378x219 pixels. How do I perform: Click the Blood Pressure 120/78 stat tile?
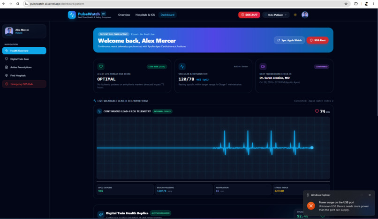pos(184,189)
